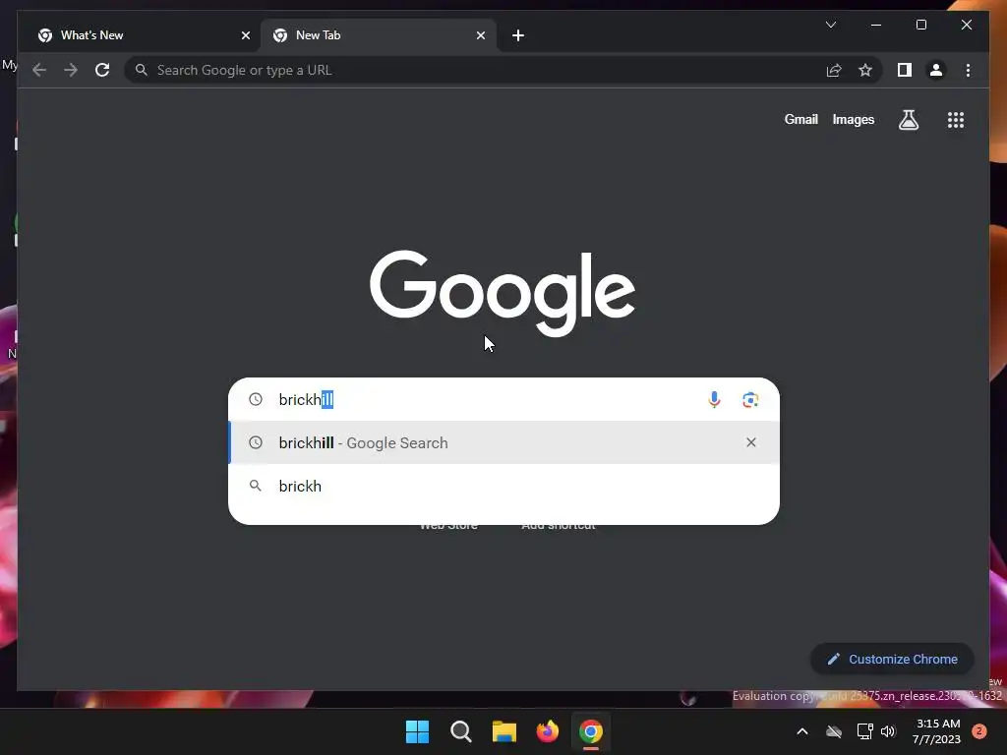Remove the brickhill history suggestion
This screenshot has width=1007, height=755.
click(750, 442)
